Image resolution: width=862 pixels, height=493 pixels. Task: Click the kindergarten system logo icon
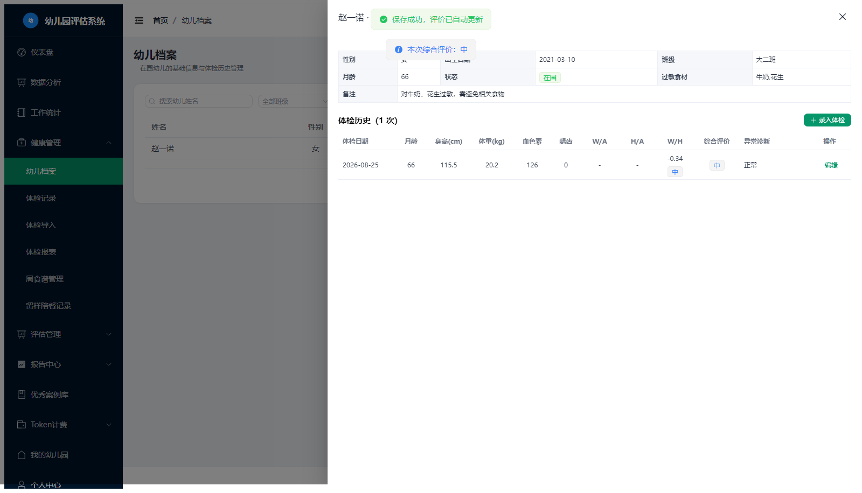(x=31, y=20)
